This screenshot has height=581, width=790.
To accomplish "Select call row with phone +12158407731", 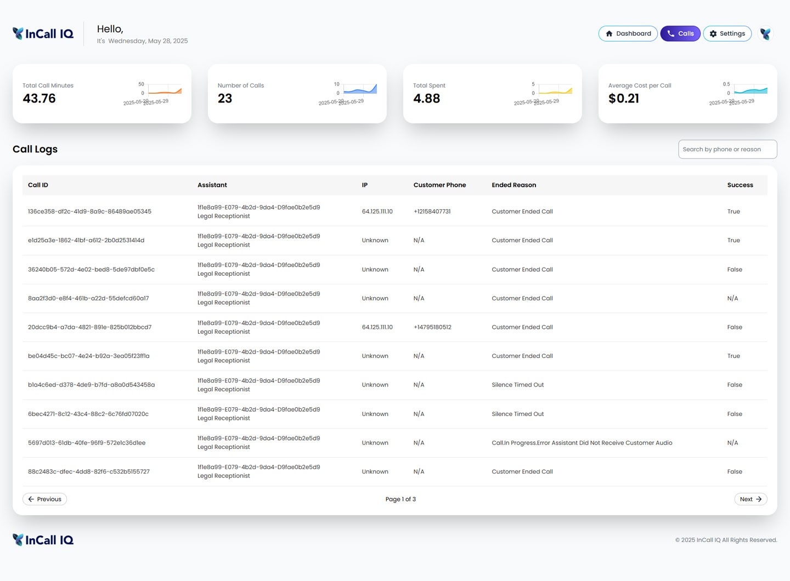I will [432, 212].
